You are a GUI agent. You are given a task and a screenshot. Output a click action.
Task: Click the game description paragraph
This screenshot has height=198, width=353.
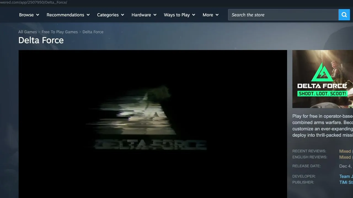pyautogui.click(x=323, y=126)
